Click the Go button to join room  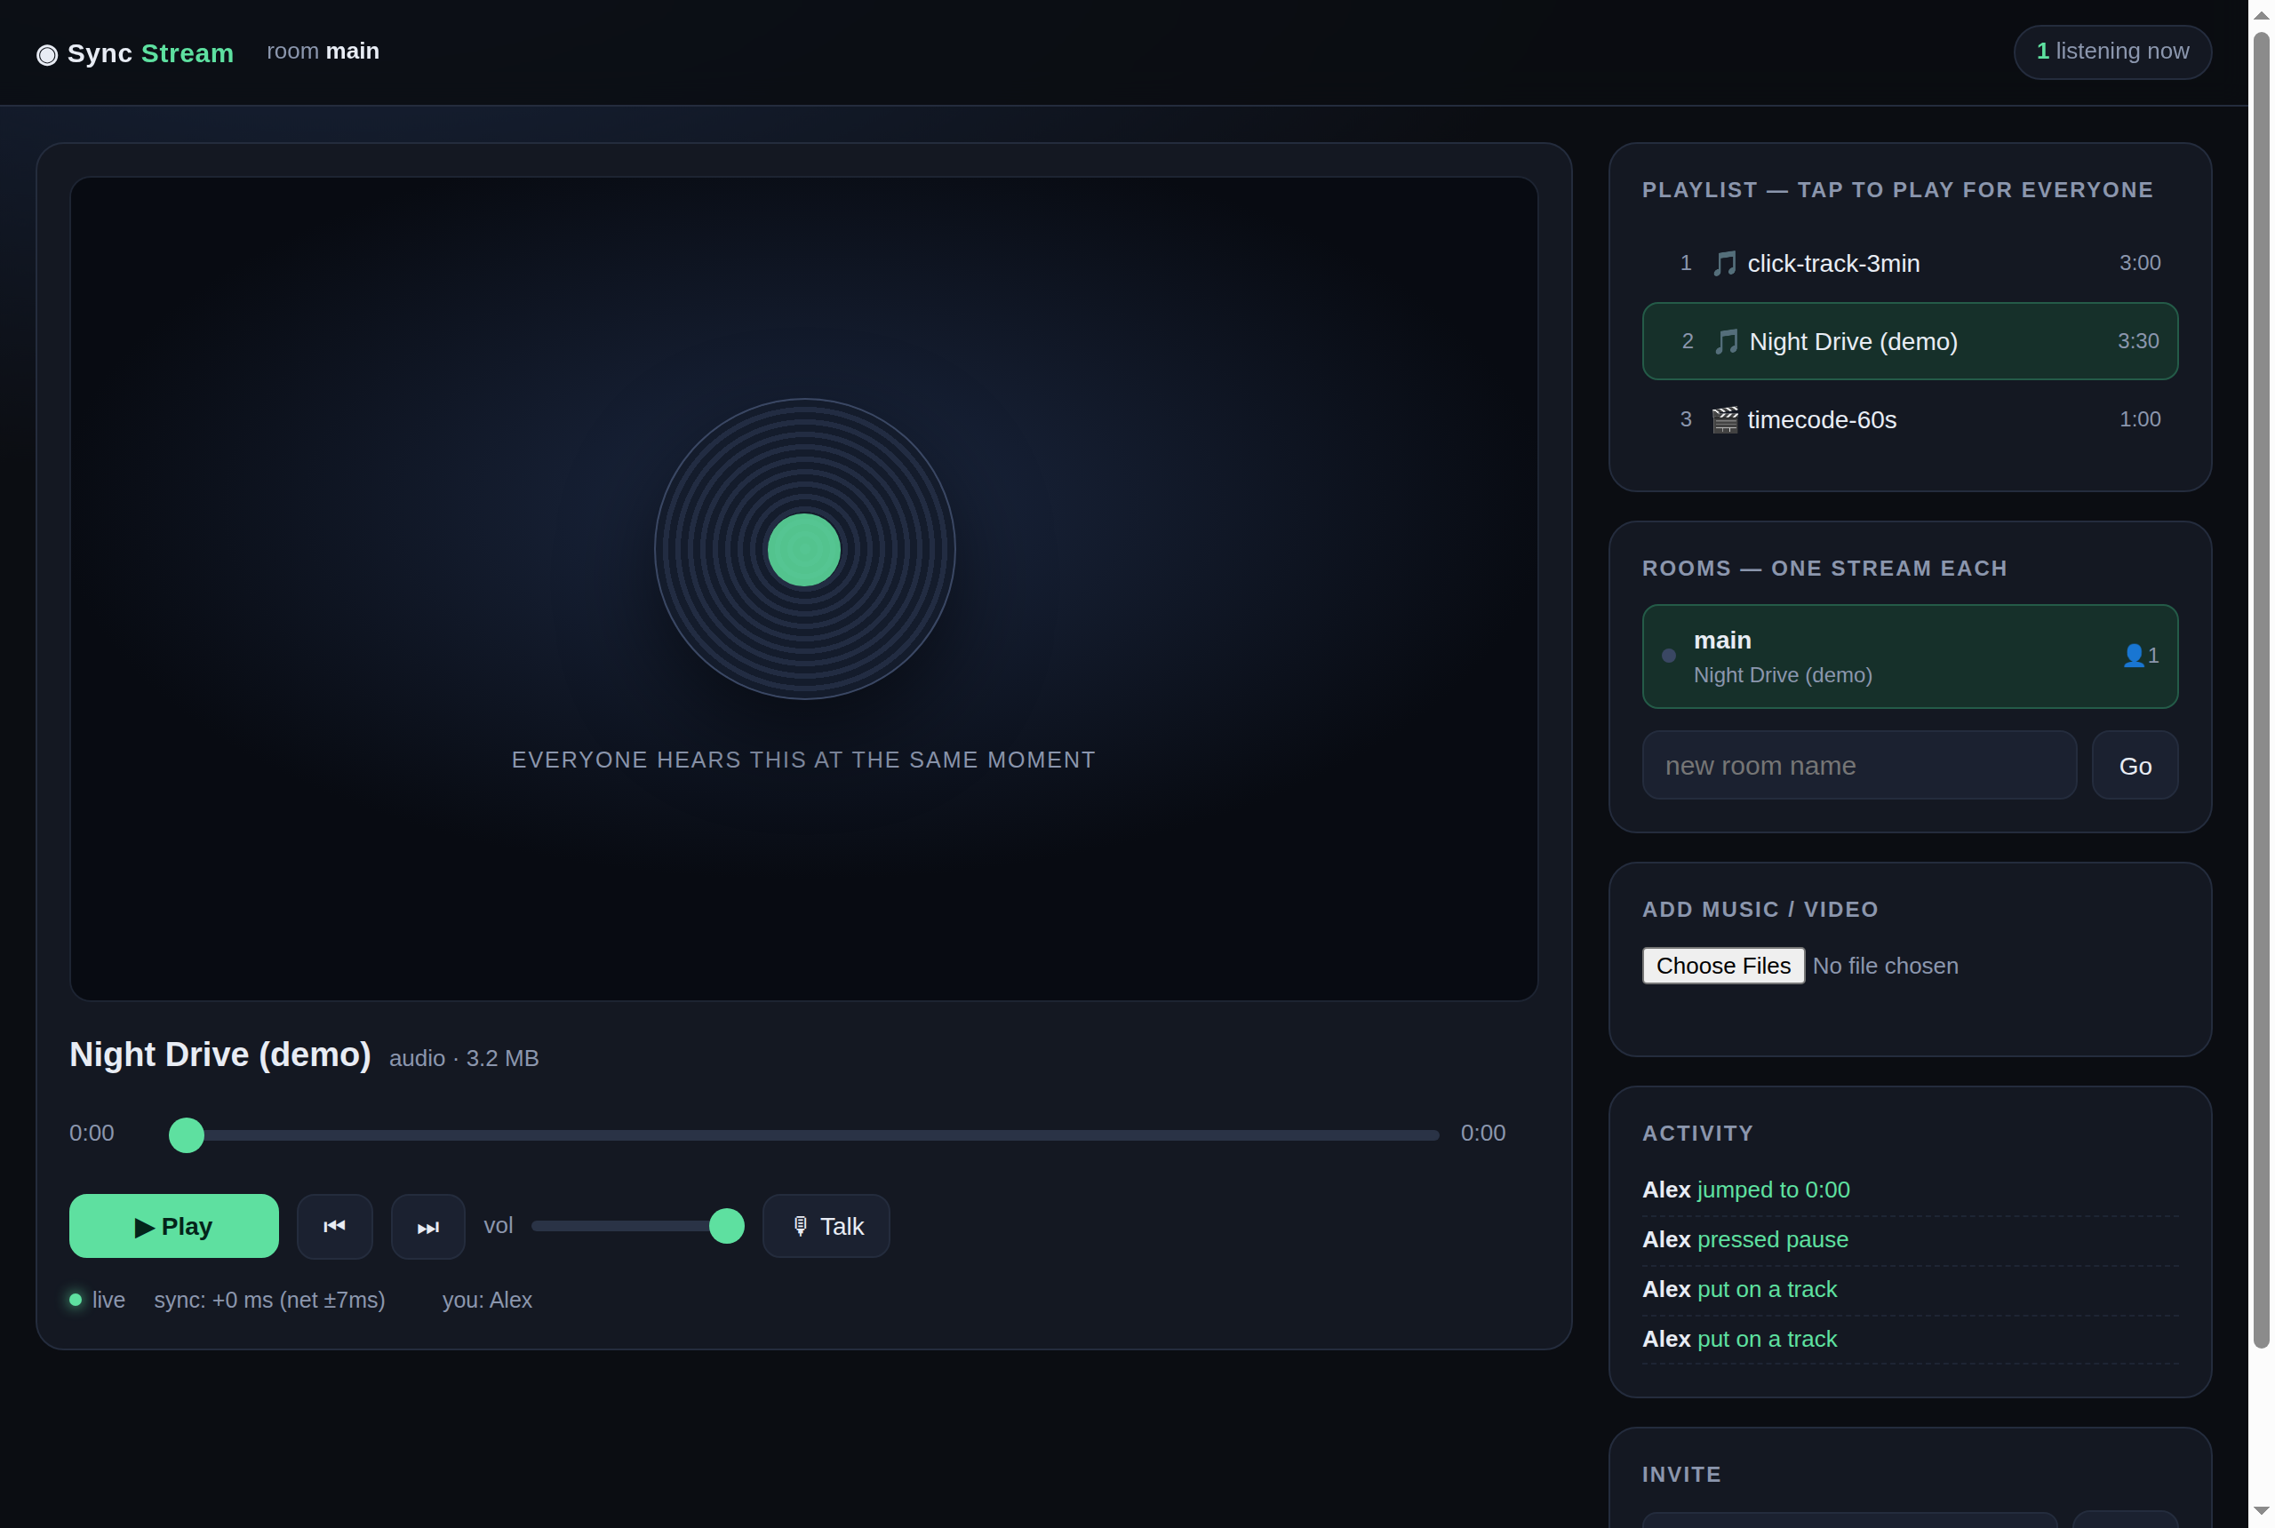tap(2135, 765)
